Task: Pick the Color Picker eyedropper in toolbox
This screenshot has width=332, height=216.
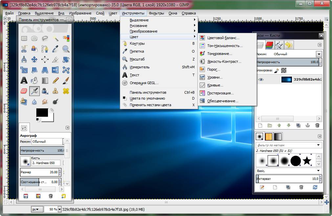Action: (55, 49)
